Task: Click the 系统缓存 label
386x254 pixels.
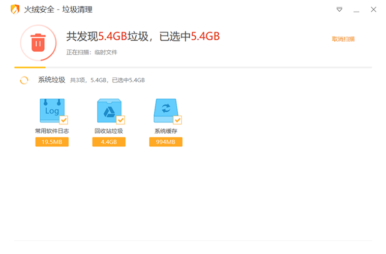Action: (166, 131)
